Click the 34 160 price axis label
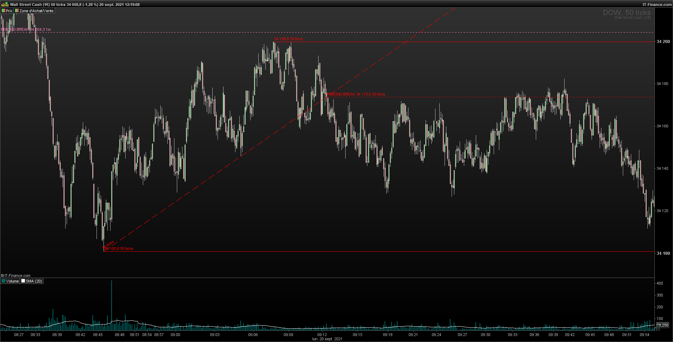 (x=662, y=126)
